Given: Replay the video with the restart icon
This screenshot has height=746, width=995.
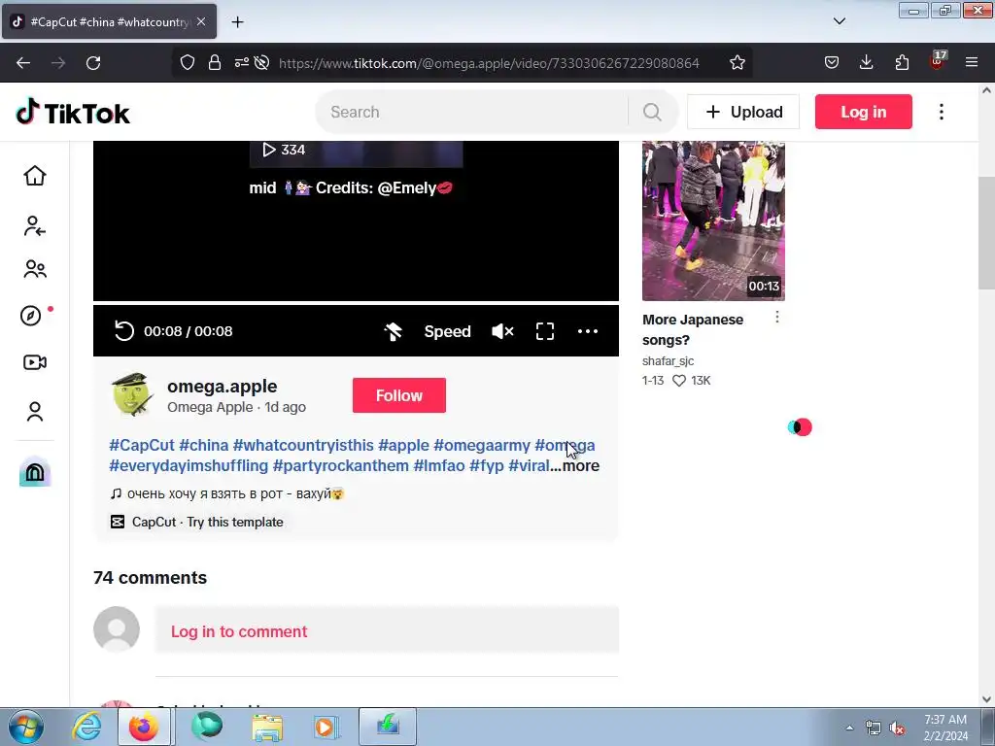Looking at the screenshot, I should [124, 331].
